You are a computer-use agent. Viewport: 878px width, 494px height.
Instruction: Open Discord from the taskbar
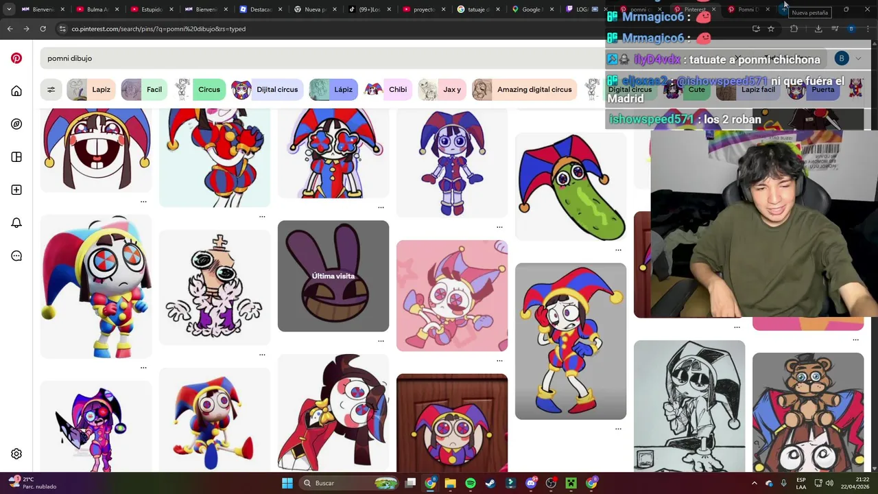point(531,483)
